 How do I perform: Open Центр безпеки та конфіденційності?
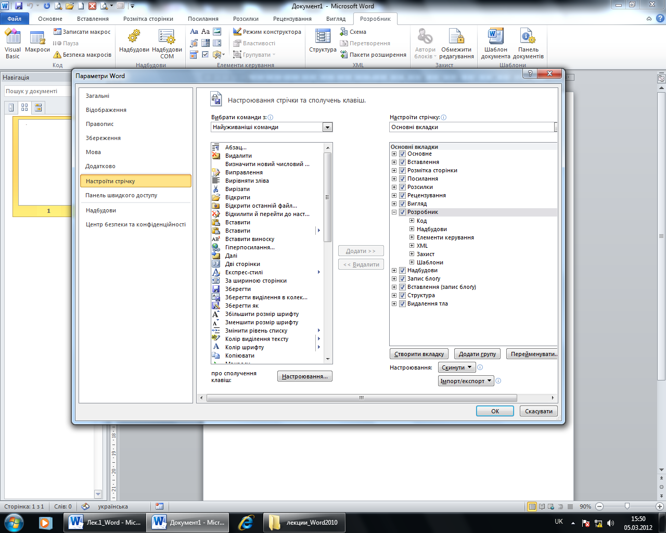(135, 224)
